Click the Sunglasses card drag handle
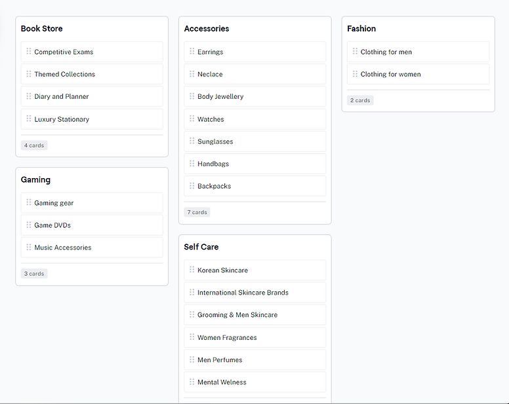Screen dimensions: 509x404 [x=192, y=141]
